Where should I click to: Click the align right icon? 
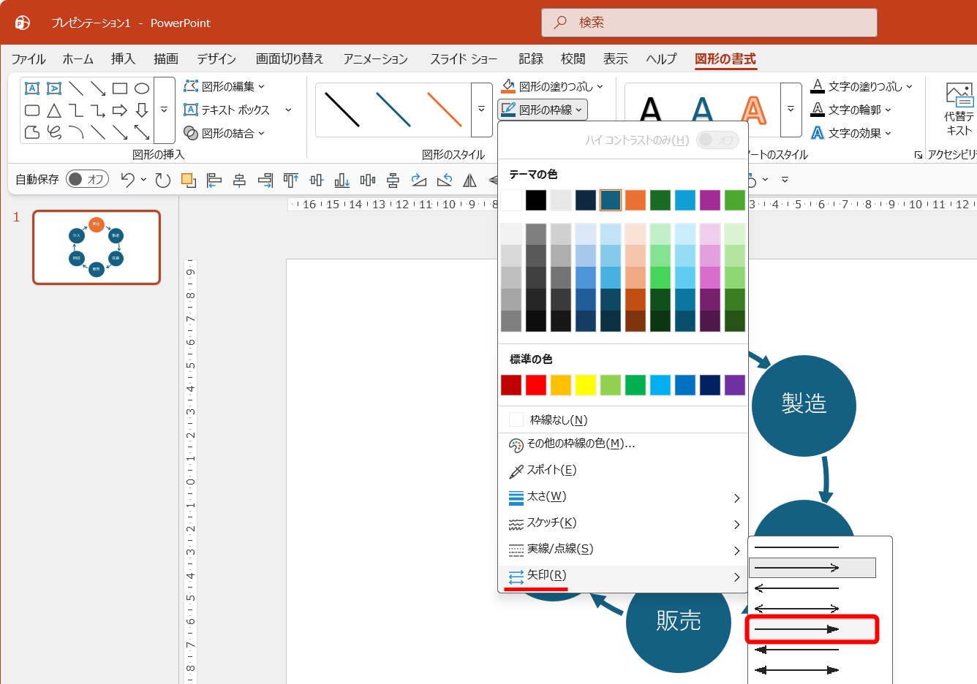pos(265,180)
